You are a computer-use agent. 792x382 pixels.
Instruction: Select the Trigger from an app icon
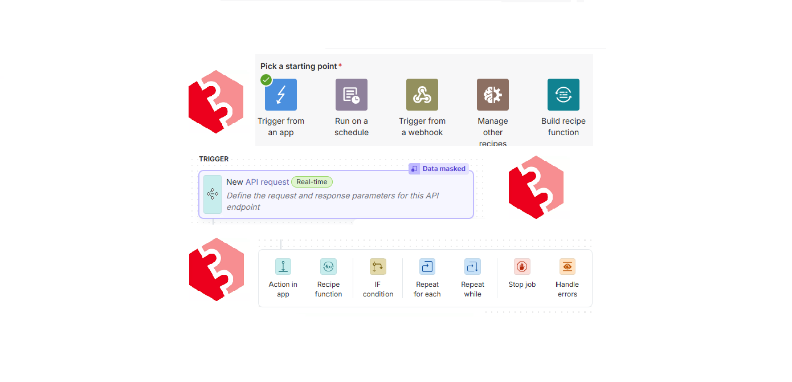click(x=280, y=94)
